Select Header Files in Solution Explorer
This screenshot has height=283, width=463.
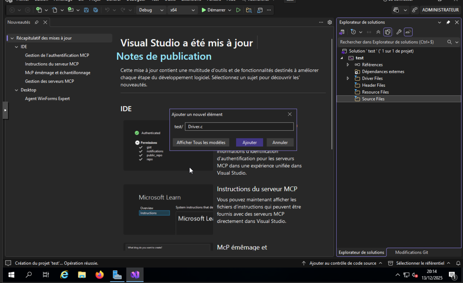pos(373,85)
